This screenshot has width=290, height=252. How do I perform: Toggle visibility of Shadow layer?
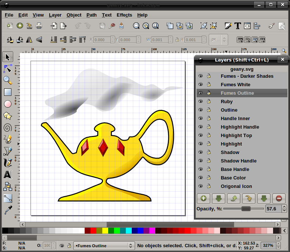[201, 152]
